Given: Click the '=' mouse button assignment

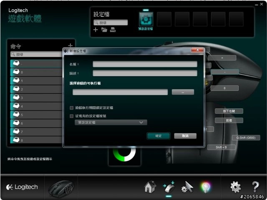Looking at the screenshot, I should [222, 58].
